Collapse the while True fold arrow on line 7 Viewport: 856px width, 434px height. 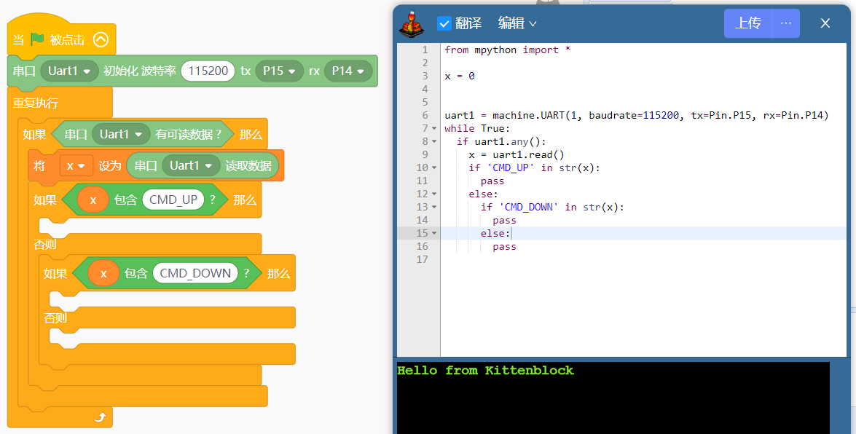(434, 129)
